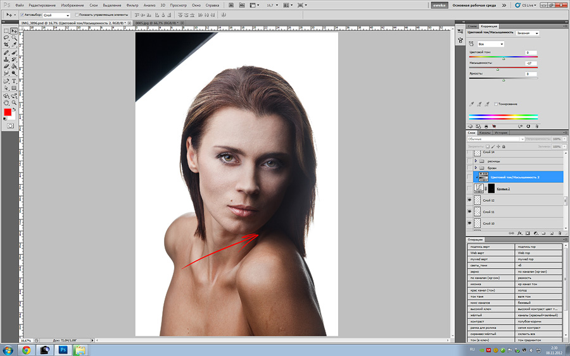Hide layer Слой 12
This screenshot has width=570, height=356.
click(469, 200)
